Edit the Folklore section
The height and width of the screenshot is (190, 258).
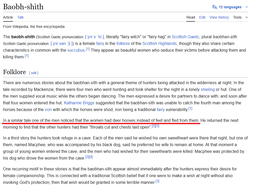pos(34,73)
